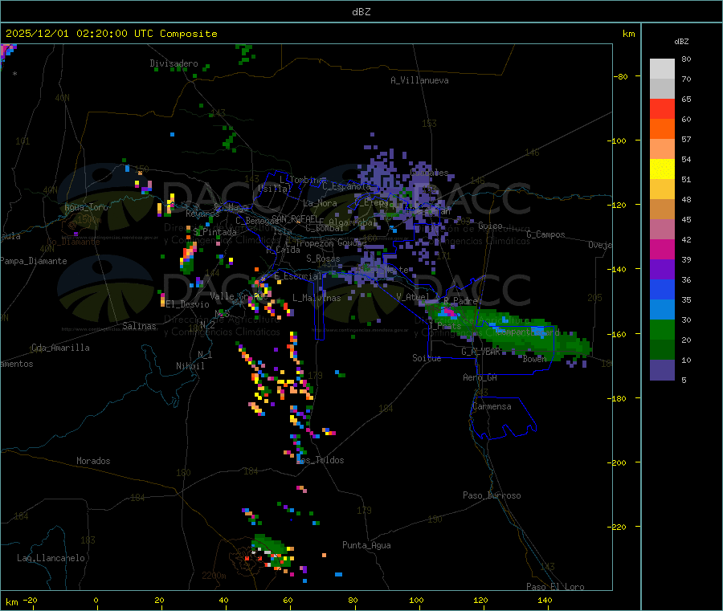This screenshot has height=611, width=723.
Task: Click the timestamp '2025/12/01 02:20:00 UTC Composite'
Action: click(x=111, y=34)
